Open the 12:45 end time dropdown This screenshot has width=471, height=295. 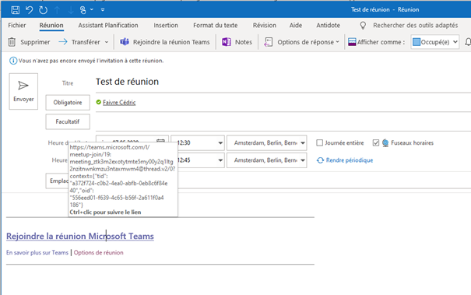point(220,160)
